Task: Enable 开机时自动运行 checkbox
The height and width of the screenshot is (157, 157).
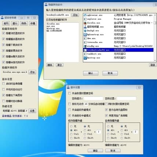Action: coord(4,89)
